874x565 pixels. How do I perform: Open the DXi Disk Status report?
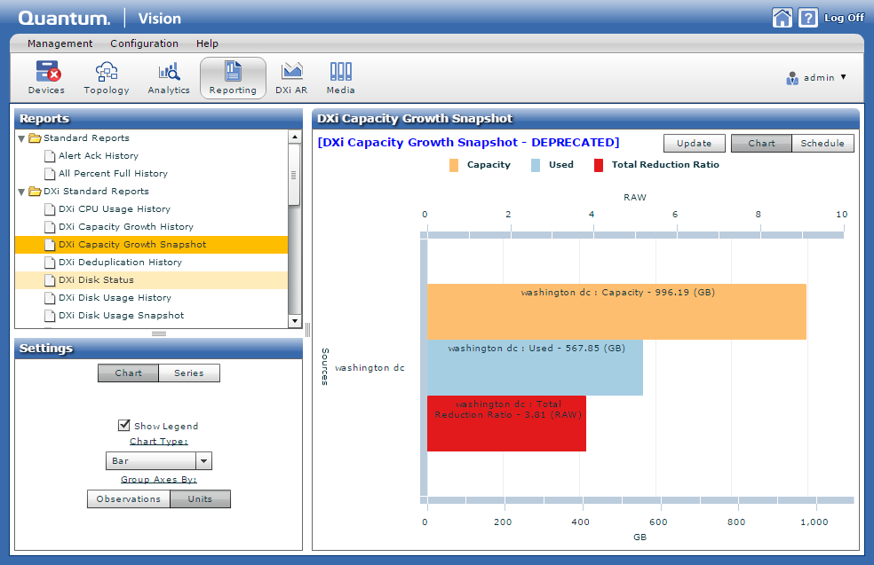tap(97, 280)
